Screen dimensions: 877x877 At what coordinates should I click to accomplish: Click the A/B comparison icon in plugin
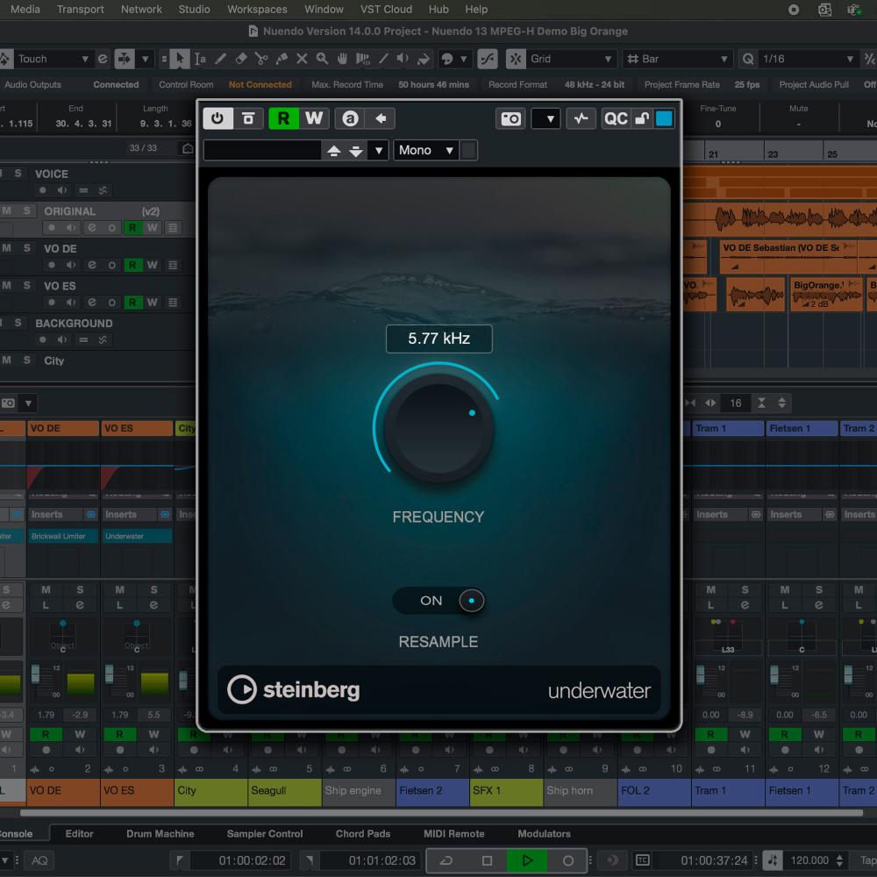(x=350, y=118)
